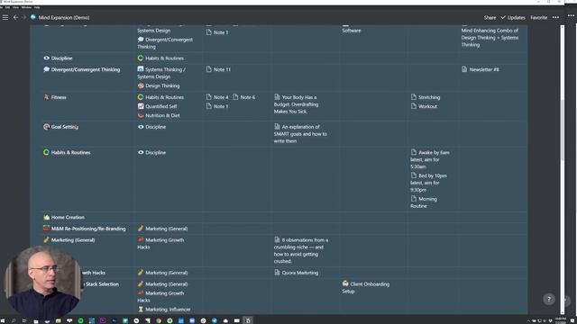
Task: Open the Mind Enhancing Combo page
Action: 490,38
